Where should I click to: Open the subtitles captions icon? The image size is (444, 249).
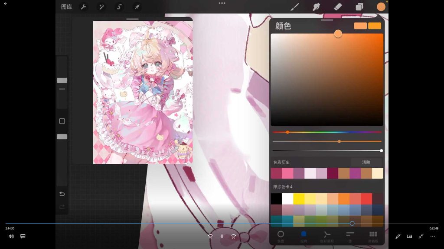click(x=23, y=236)
